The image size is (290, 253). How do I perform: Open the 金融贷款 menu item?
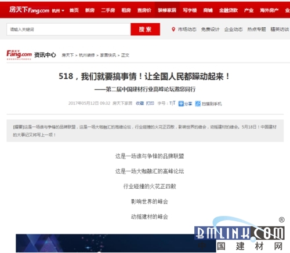point(229,10)
